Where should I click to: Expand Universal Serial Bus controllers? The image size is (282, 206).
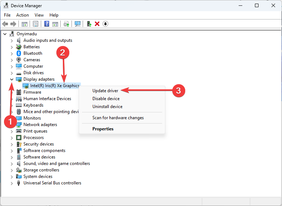12,183
